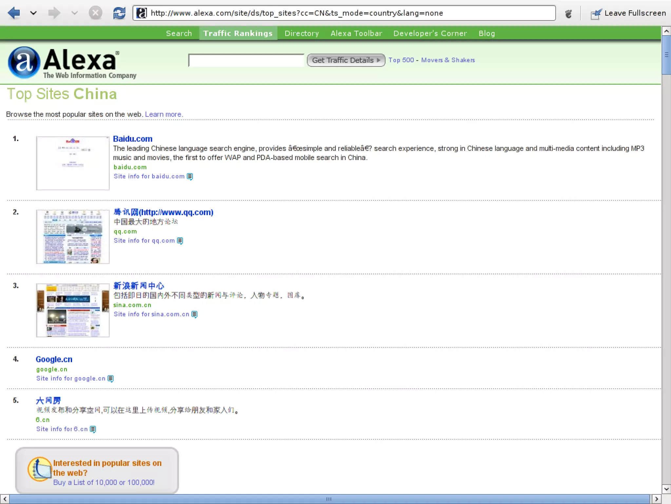The height and width of the screenshot is (504, 671).
Task: Click Leave Fullscreen button
Action: pos(628,13)
